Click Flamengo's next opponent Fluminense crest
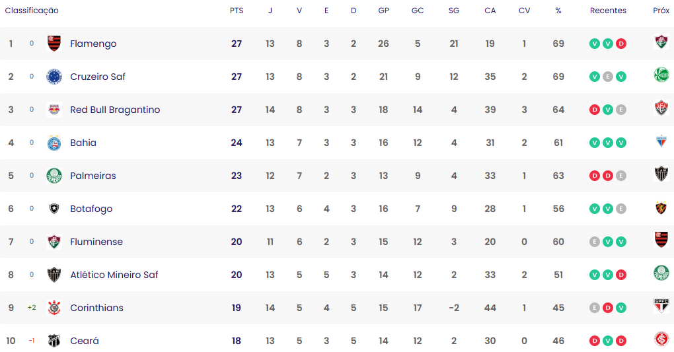The image size is (674, 352). tap(661, 42)
